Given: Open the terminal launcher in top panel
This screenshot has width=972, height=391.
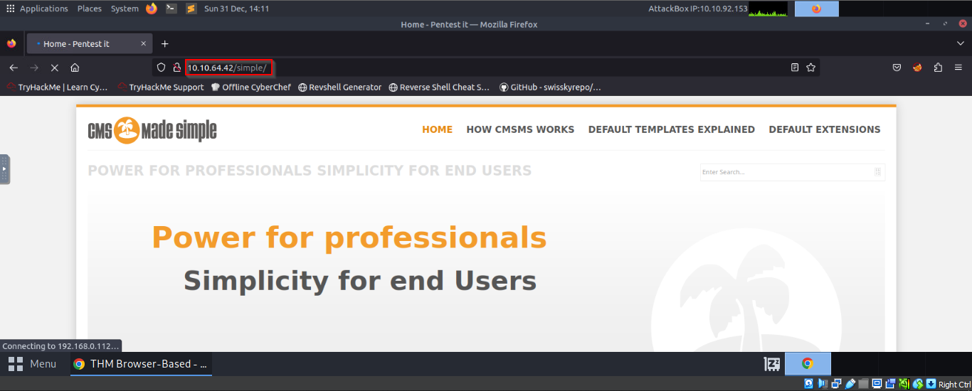Looking at the screenshot, I should point(171,9).
